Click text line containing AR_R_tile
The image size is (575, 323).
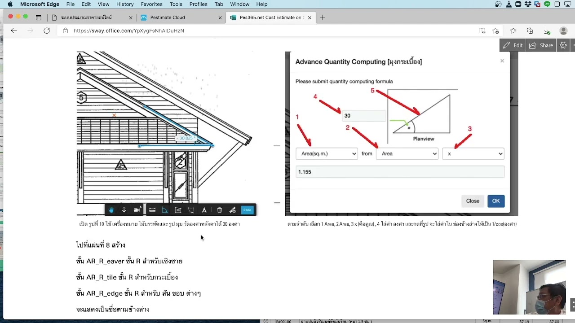click(x=127, y=277)
